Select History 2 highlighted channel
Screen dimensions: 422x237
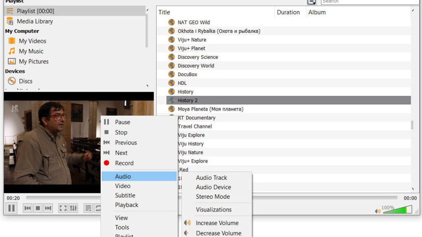[288, 100]
